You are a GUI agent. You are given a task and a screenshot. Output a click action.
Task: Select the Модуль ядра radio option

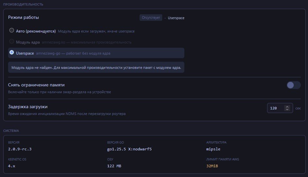(12, 42)
